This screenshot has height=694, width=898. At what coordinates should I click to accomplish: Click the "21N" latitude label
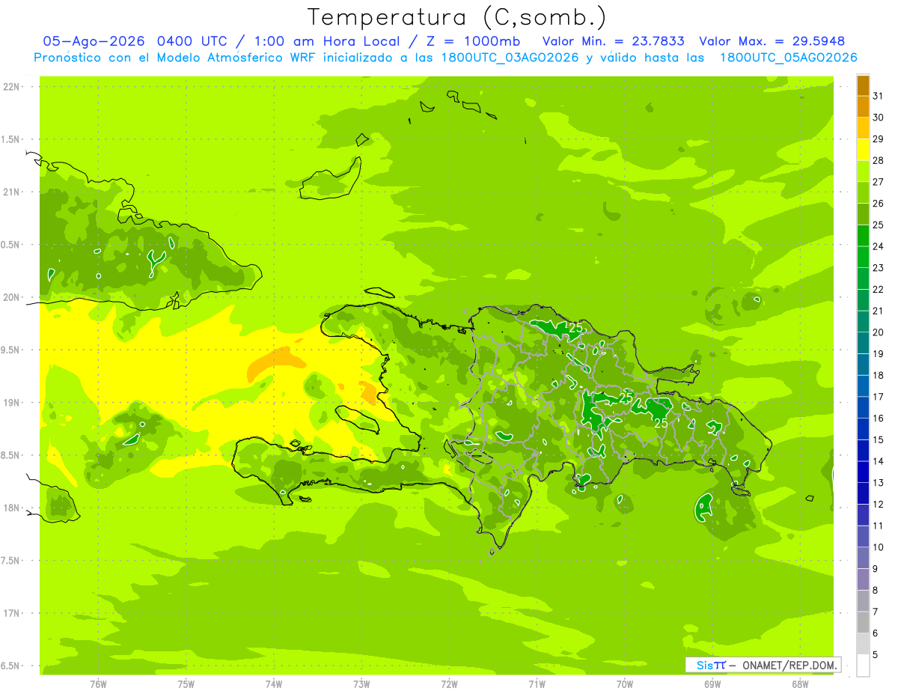click(12, 192)
